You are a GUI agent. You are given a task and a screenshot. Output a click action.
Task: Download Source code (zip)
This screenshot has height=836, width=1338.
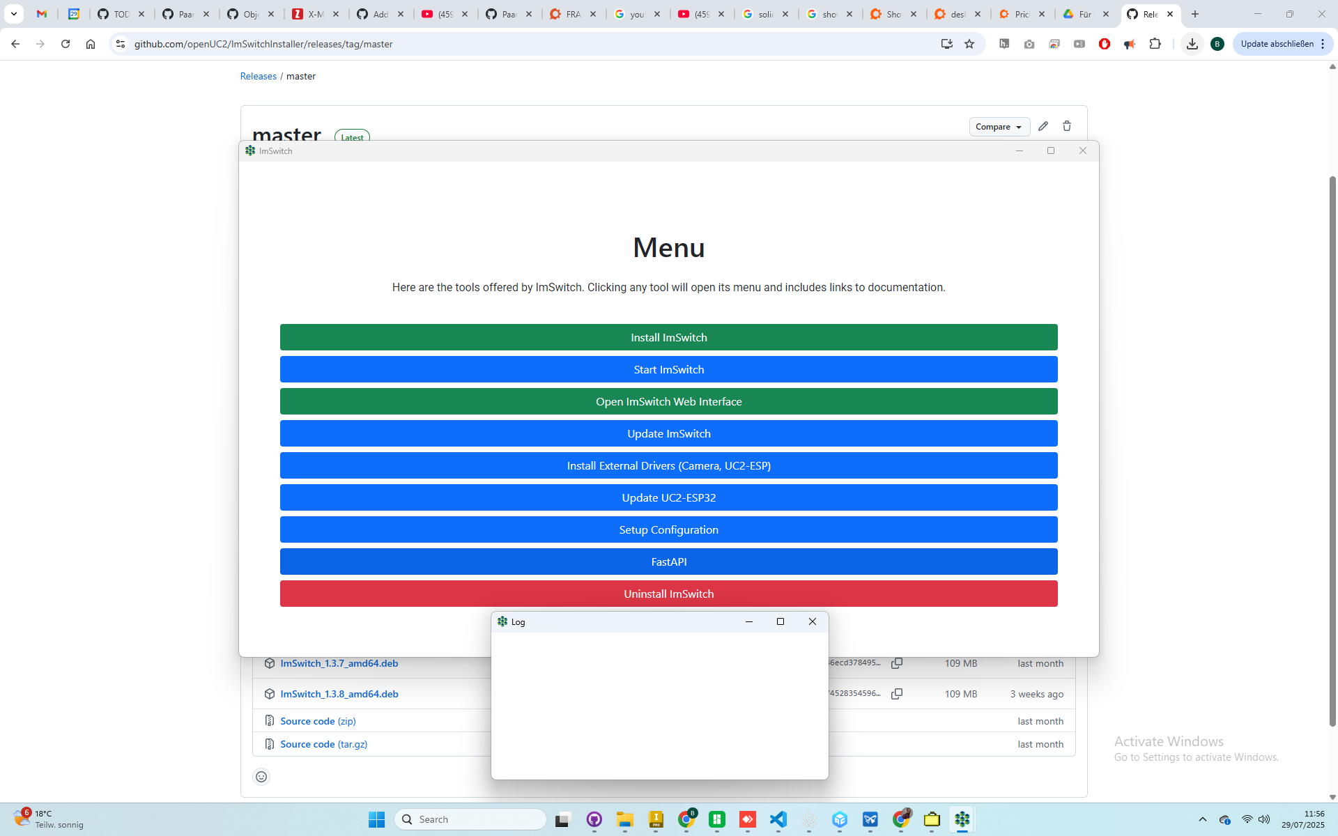pyautogui.click(x=318, y=721)
